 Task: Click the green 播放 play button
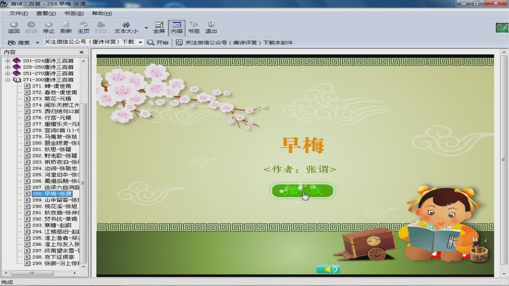pyautogui.click(x=302, y=191)
